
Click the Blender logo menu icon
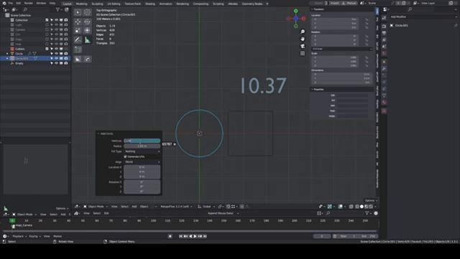[4, 3]
